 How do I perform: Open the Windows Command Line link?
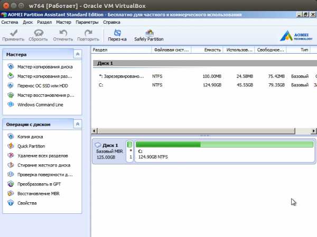(x=40, y=105)
